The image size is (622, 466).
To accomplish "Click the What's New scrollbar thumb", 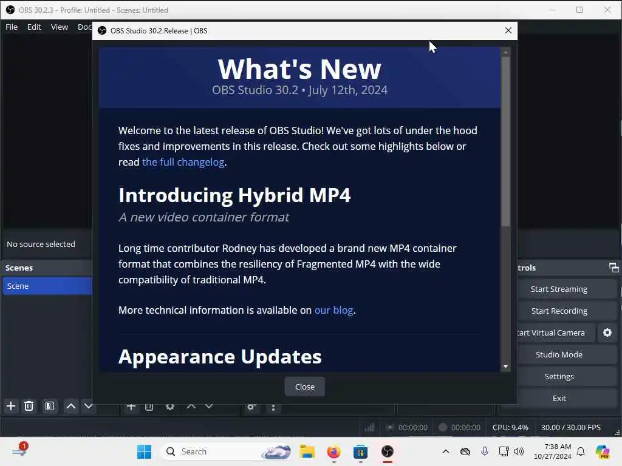I will (505, 141).
